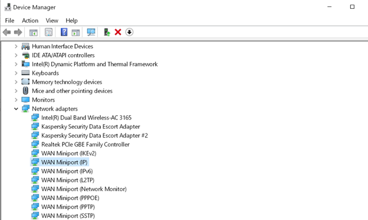Collapse the Network adapters category
368x220 pixels.
coord(16,109)
